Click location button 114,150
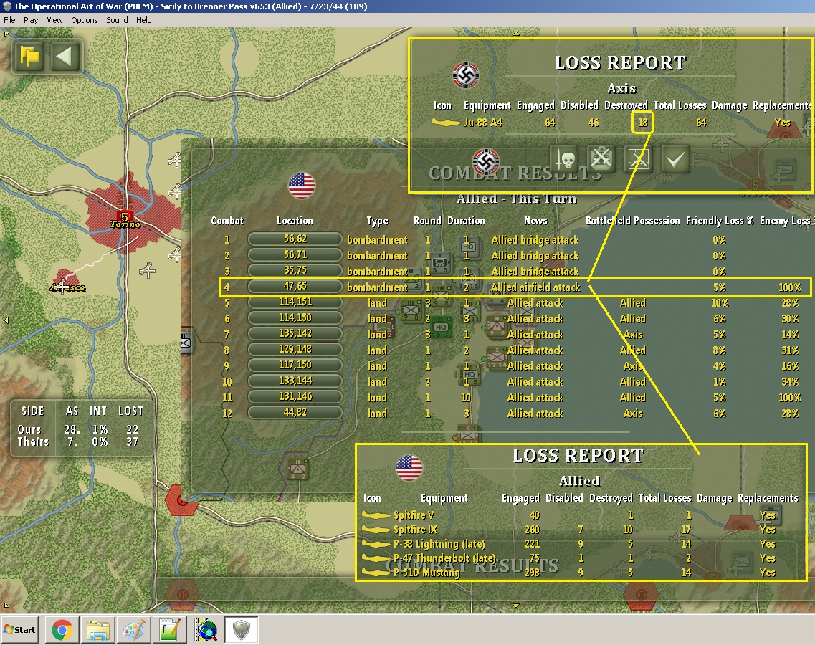 [x=295, y=317]
